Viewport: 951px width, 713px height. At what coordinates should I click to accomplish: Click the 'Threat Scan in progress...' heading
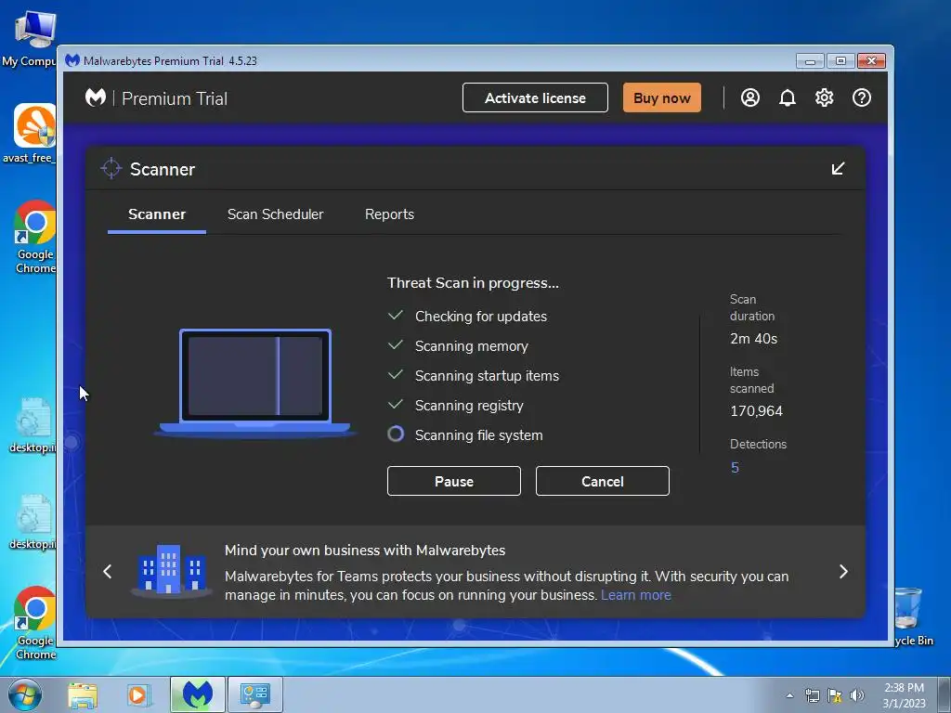(473, 283)
